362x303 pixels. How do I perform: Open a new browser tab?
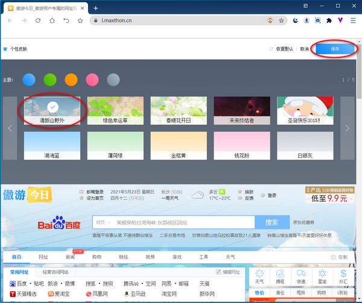click(x=96, y=8)
